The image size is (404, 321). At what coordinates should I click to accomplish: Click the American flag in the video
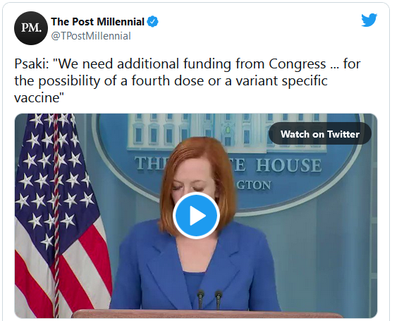tap(59, 215)
